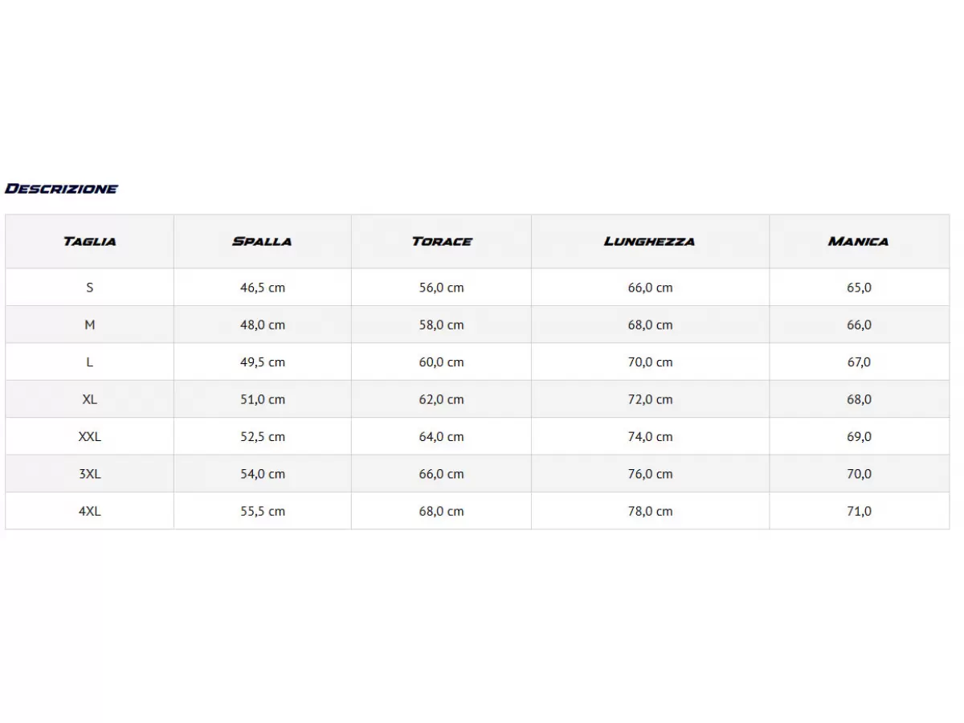
Task: Click the Torace column header
Action: point(442,241)
